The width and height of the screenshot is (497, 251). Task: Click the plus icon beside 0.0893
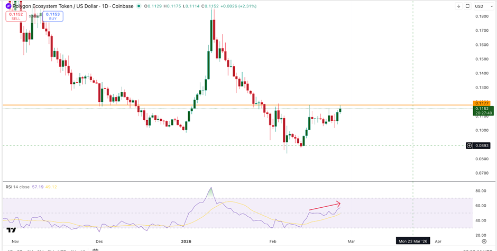tap(470, 146)
